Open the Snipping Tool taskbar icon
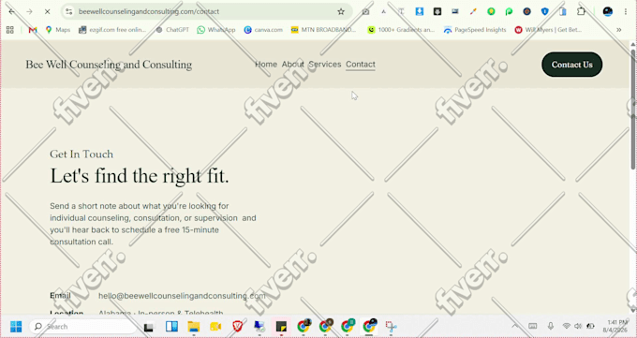 391,327
